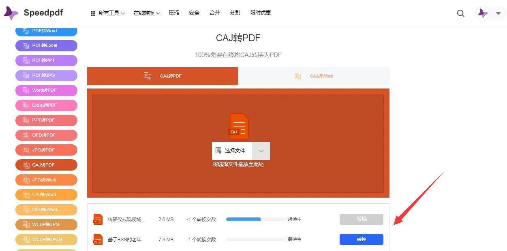Click the 基于BSN的老年 file icon
The height and width of the screenshot is (251, 507).
[x=98, y=240]
